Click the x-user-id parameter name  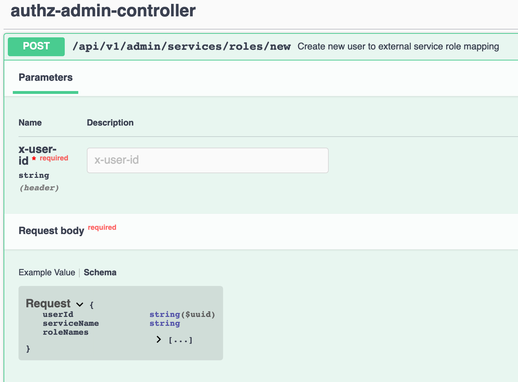[x=37, y=155]
